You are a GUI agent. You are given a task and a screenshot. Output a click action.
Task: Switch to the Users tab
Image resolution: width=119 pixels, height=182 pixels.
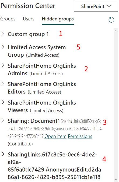coord(29,19)
